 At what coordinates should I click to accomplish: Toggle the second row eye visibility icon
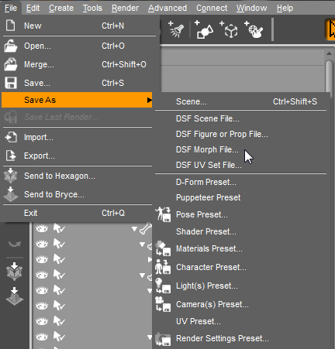[42, 244]
